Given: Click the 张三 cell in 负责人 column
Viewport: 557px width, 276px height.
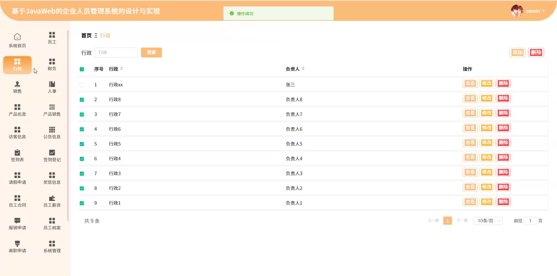Looking at the screenshot, I should 290,85.
